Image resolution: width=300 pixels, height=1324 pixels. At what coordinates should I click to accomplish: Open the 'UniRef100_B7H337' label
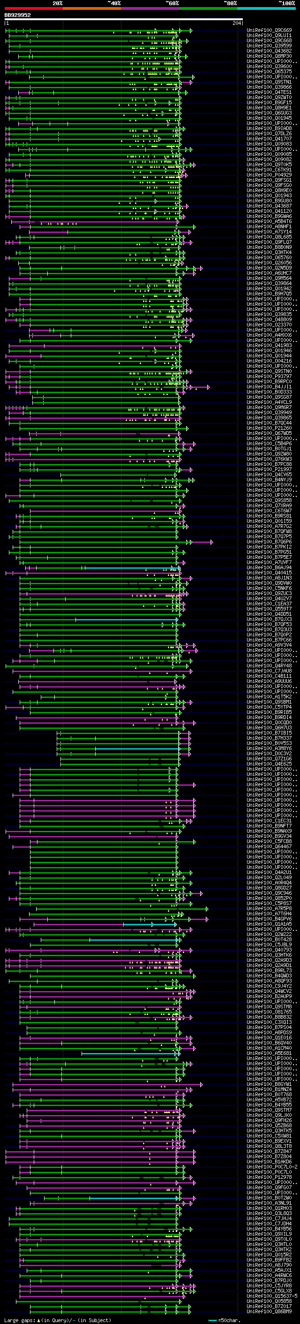(269, 738)
